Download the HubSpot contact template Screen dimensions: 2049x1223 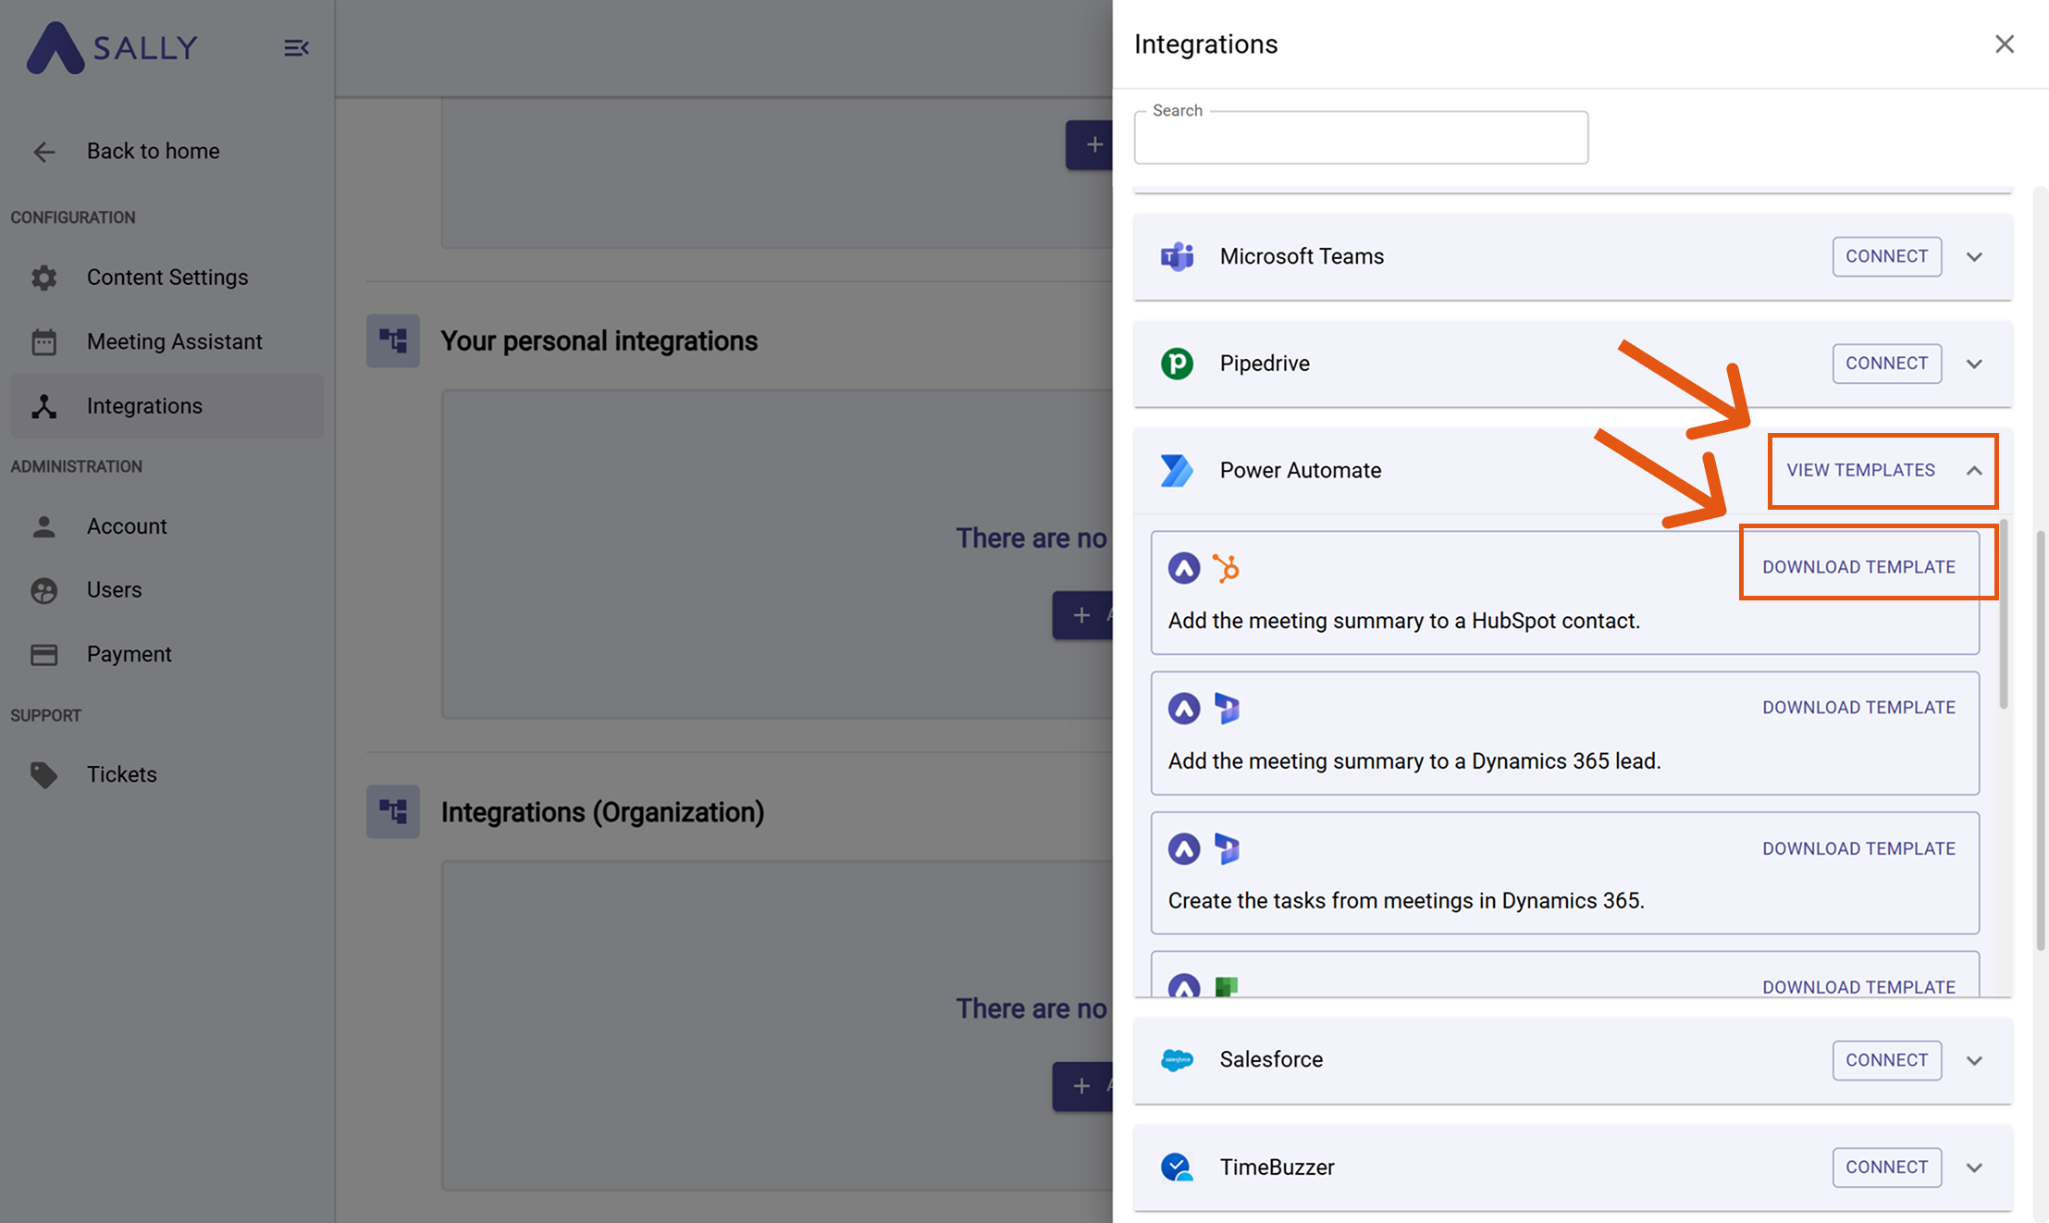coord(1858,567)
